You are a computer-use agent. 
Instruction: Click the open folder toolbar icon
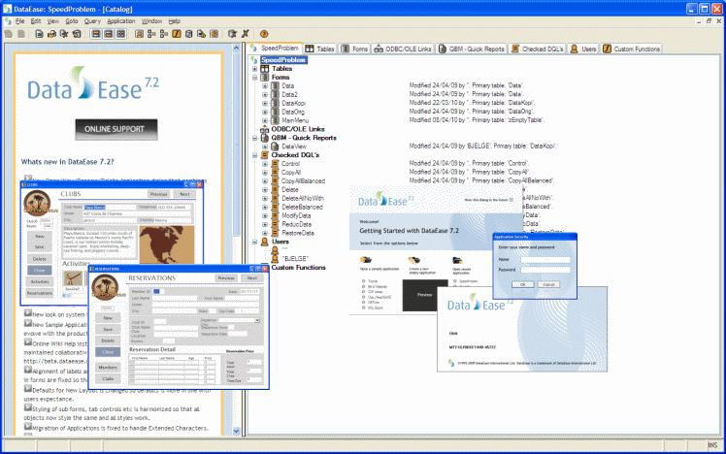tap(51, 34)
